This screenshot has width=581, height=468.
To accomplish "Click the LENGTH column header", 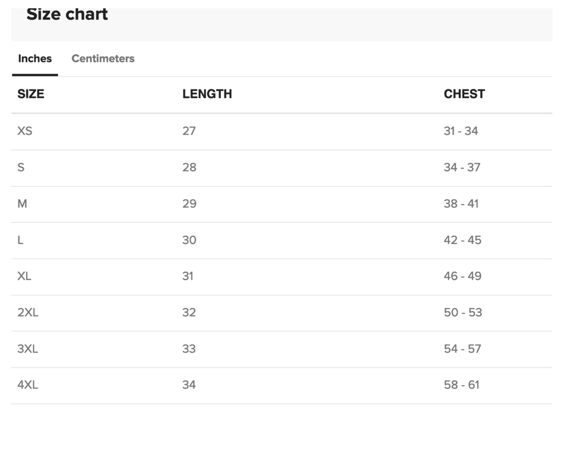I will (207, 94).
